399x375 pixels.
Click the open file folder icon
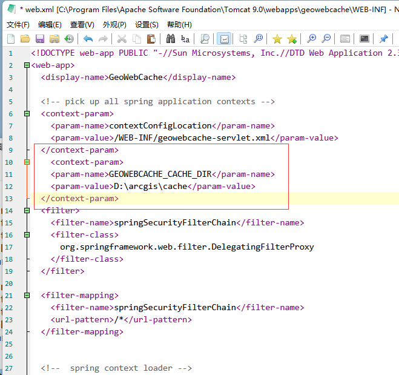coord(25,39)
